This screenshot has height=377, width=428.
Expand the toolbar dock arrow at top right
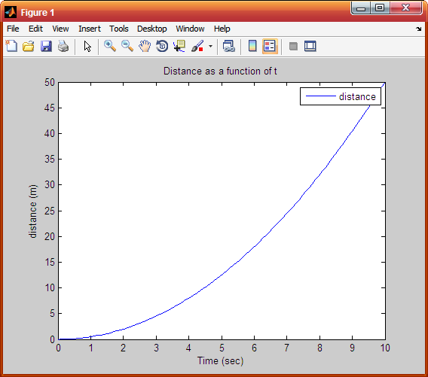coord(419,29)
